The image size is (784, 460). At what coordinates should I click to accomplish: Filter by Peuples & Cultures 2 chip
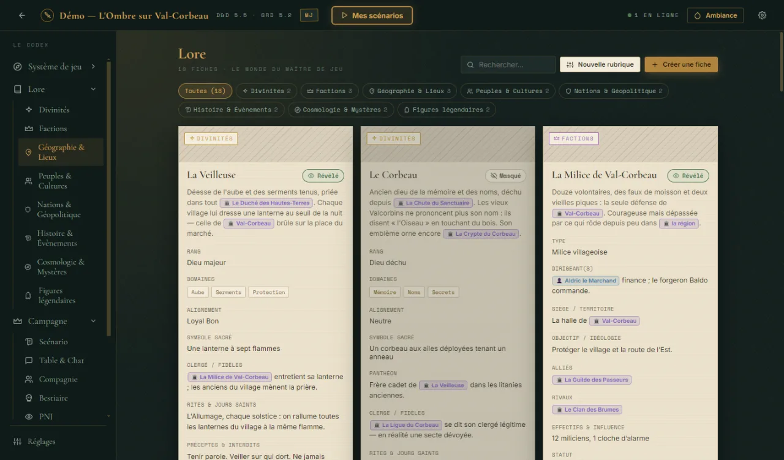point(508,91)
